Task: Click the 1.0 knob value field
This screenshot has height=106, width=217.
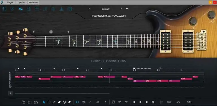Action: click(193, 28)
